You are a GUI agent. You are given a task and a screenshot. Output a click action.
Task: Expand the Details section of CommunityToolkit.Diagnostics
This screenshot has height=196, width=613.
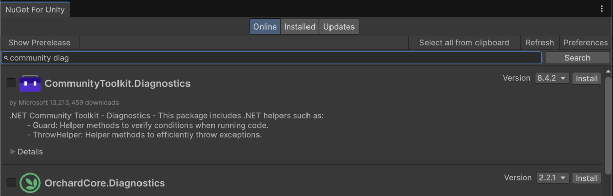click(x=27, y=152)
